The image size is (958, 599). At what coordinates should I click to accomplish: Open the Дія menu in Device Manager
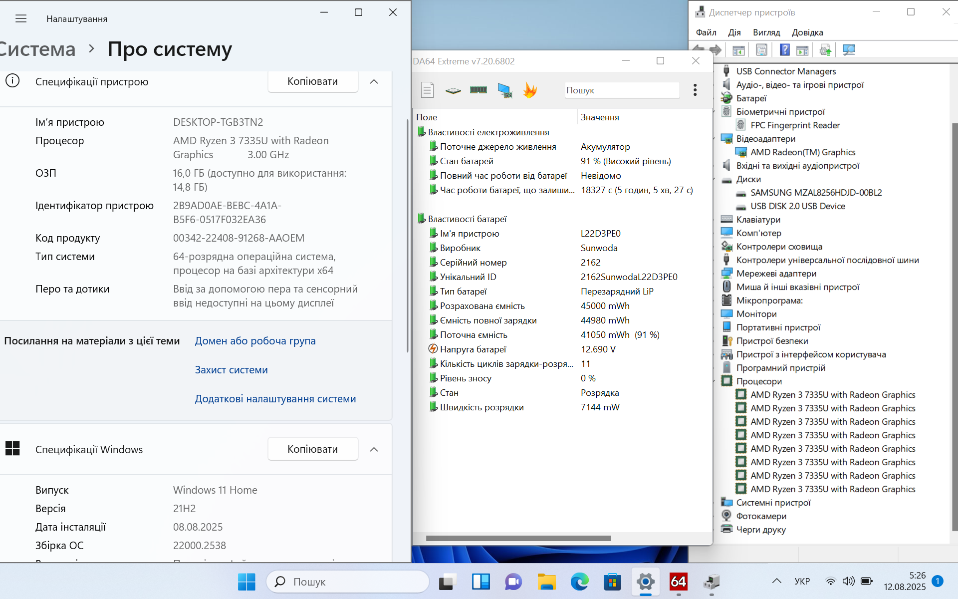(x=734, y=32)
